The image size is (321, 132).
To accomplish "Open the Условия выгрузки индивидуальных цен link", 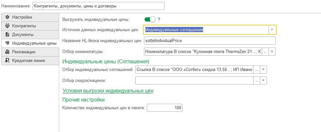I will 108,91.
